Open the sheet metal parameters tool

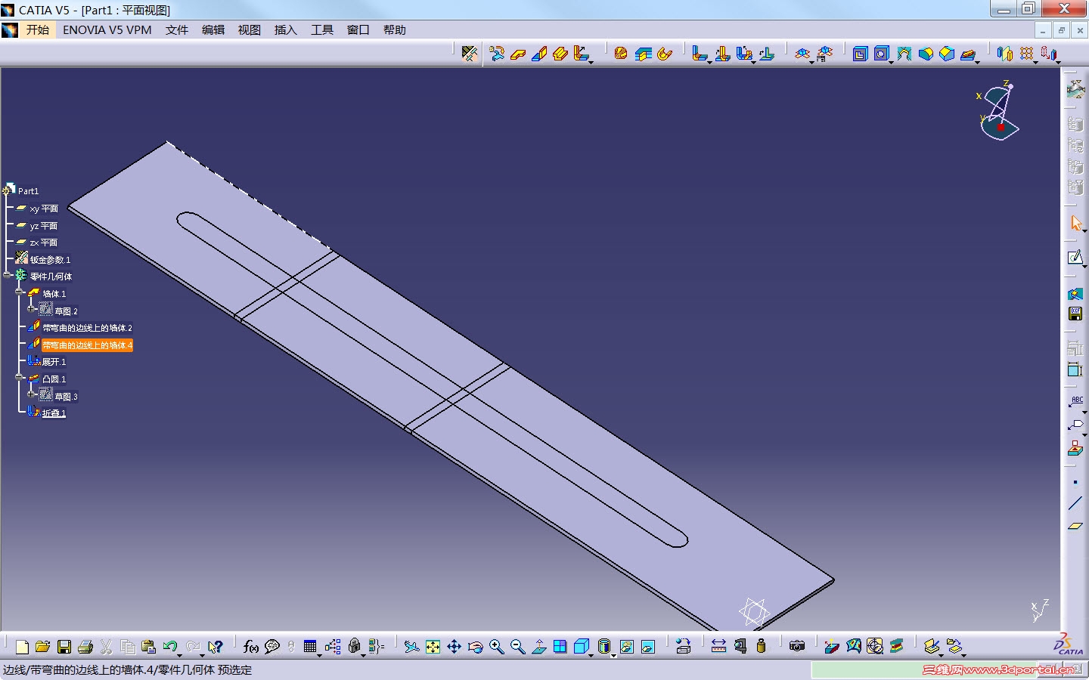[x=469, y=54]
